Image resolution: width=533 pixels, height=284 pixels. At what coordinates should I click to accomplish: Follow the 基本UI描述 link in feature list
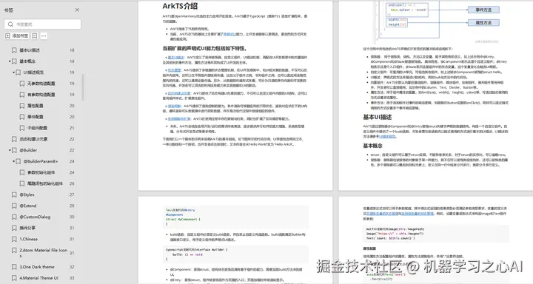click(175, 58)
